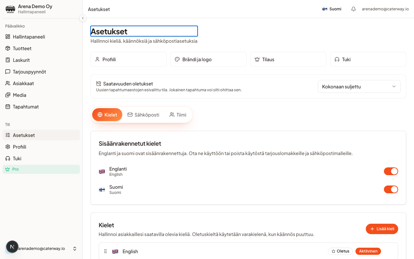This screenshot has height=259, width=414.
Task: Click the people icon on Tiimi tab
Action: pos(172,115)
